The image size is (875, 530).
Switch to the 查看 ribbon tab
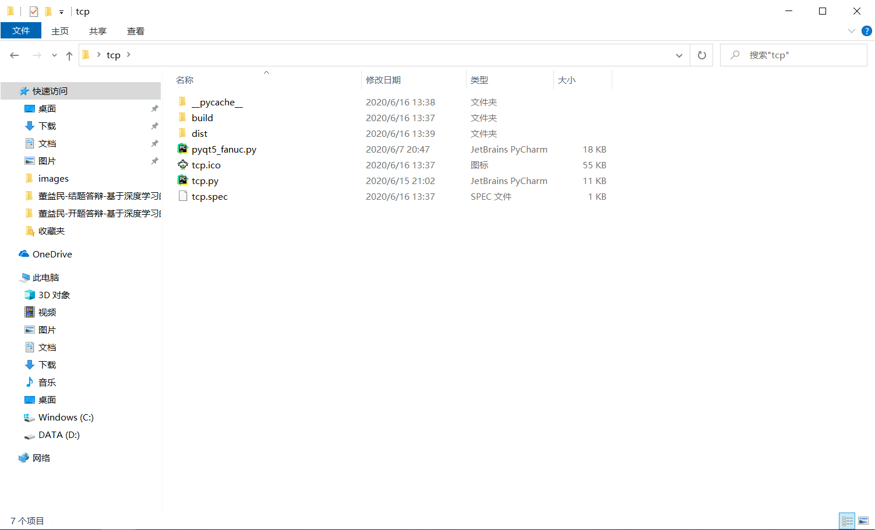coord(135,31)
